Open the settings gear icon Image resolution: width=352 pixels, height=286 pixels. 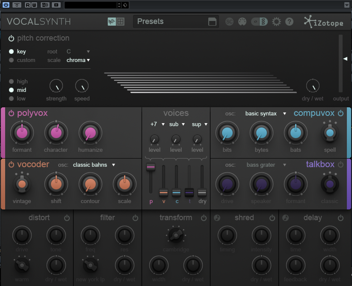276,22
